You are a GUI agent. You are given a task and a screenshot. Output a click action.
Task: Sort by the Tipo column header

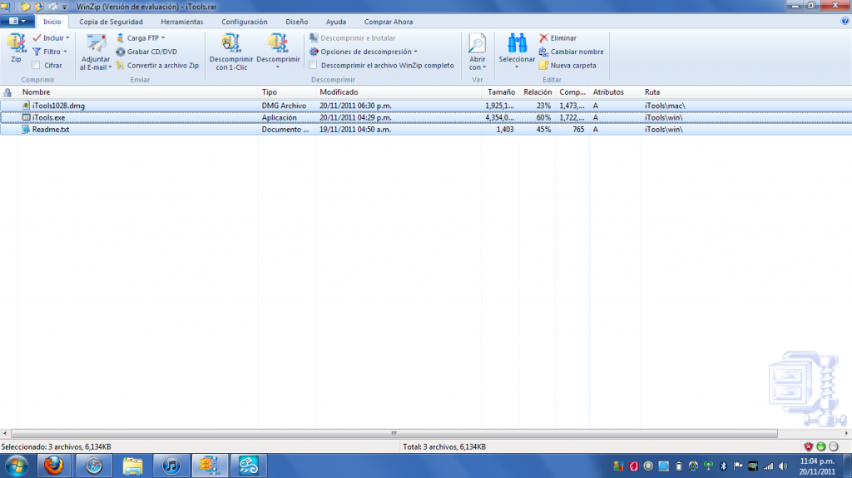tap(286, 92)
